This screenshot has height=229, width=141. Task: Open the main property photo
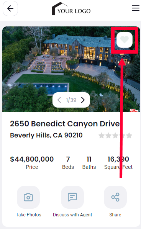pos(71,69)
